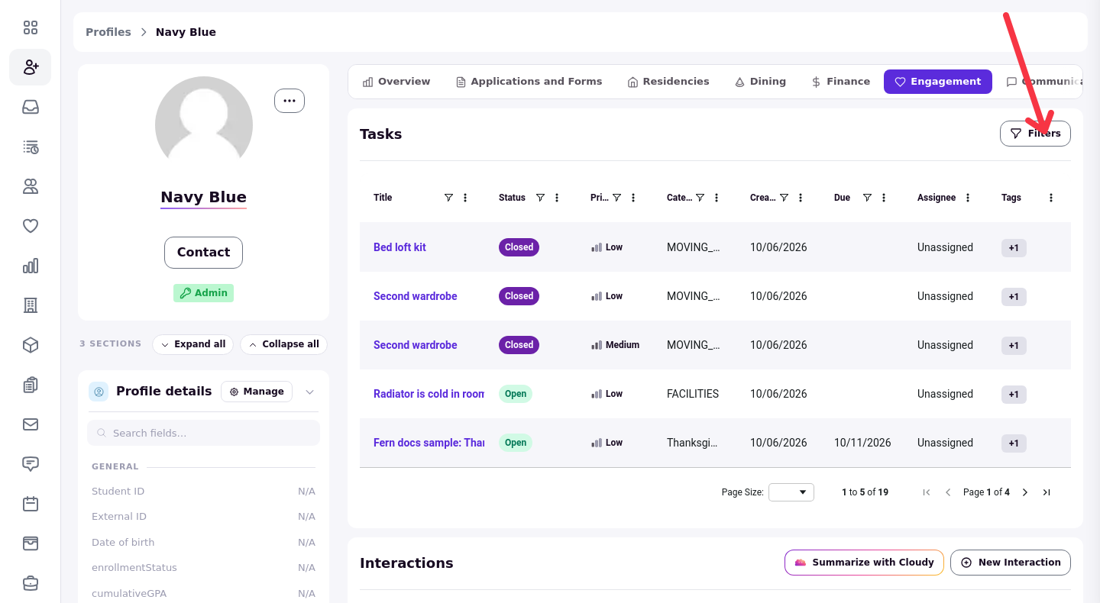Open the envelope mail icon in sidebar
The width and height of the screenshot is (1100, 603).
click(31, 424)
